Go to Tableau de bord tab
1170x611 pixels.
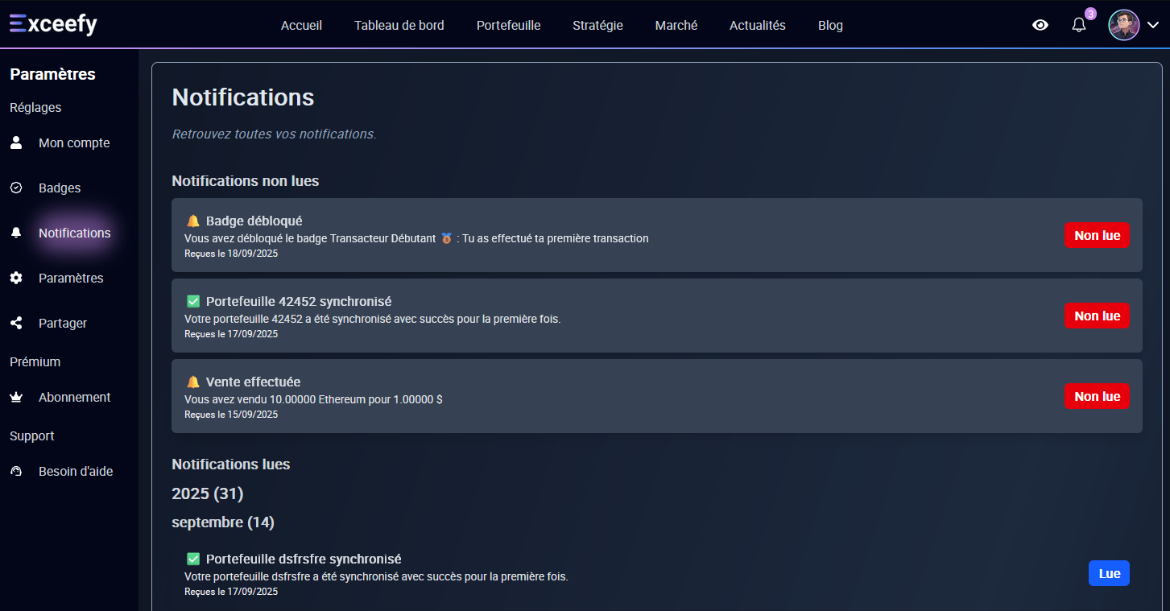click(x=399, y=25)
